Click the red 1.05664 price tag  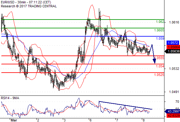pos(173,47)
